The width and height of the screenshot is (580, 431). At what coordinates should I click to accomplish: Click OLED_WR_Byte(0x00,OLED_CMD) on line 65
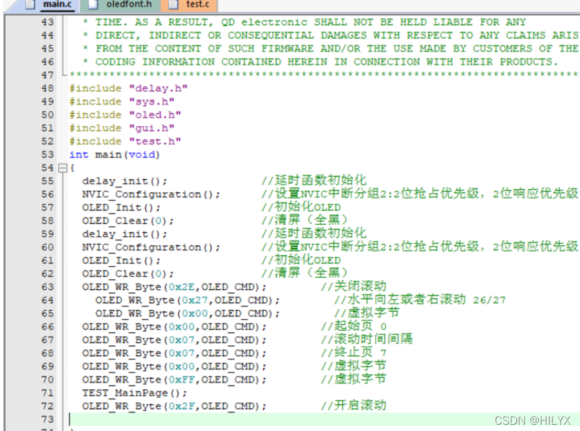point(187,314)
